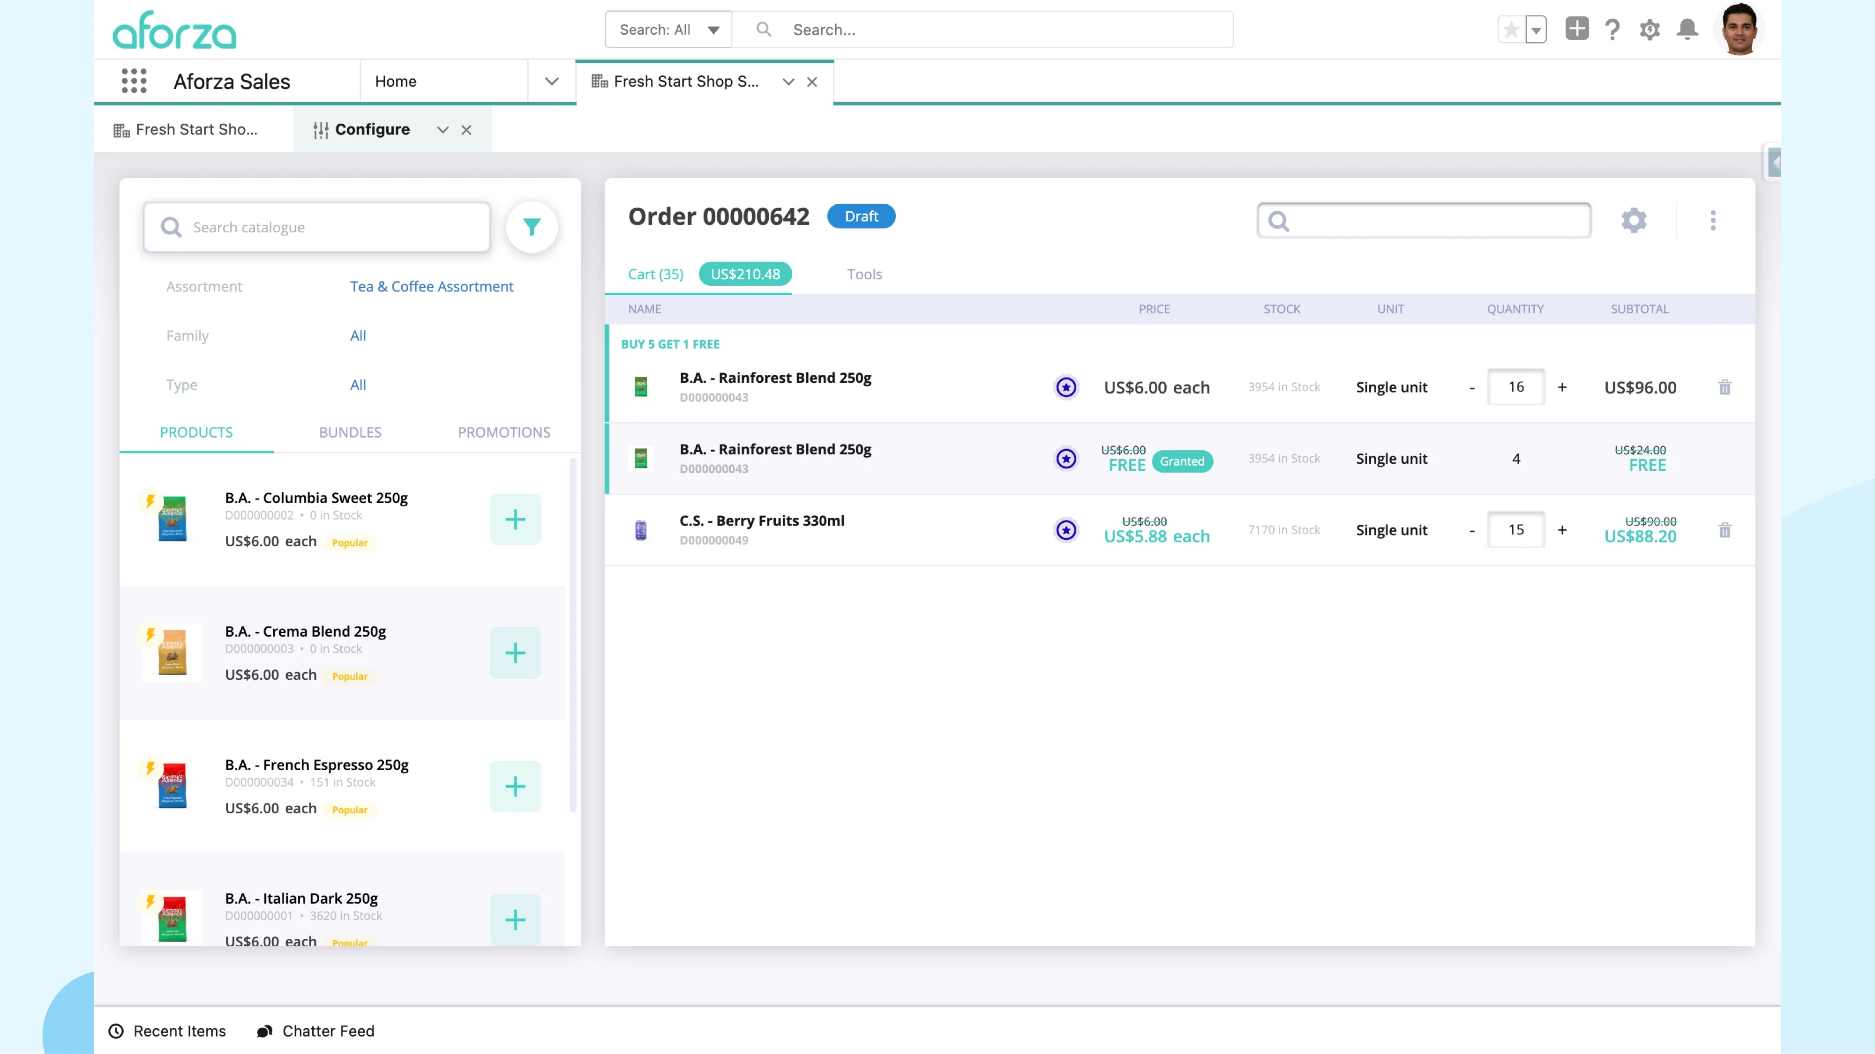The width and height of the screenshot is (1875, 1054).
Task: Open Global Actions plus icon
Action: tap(1576, 29)
